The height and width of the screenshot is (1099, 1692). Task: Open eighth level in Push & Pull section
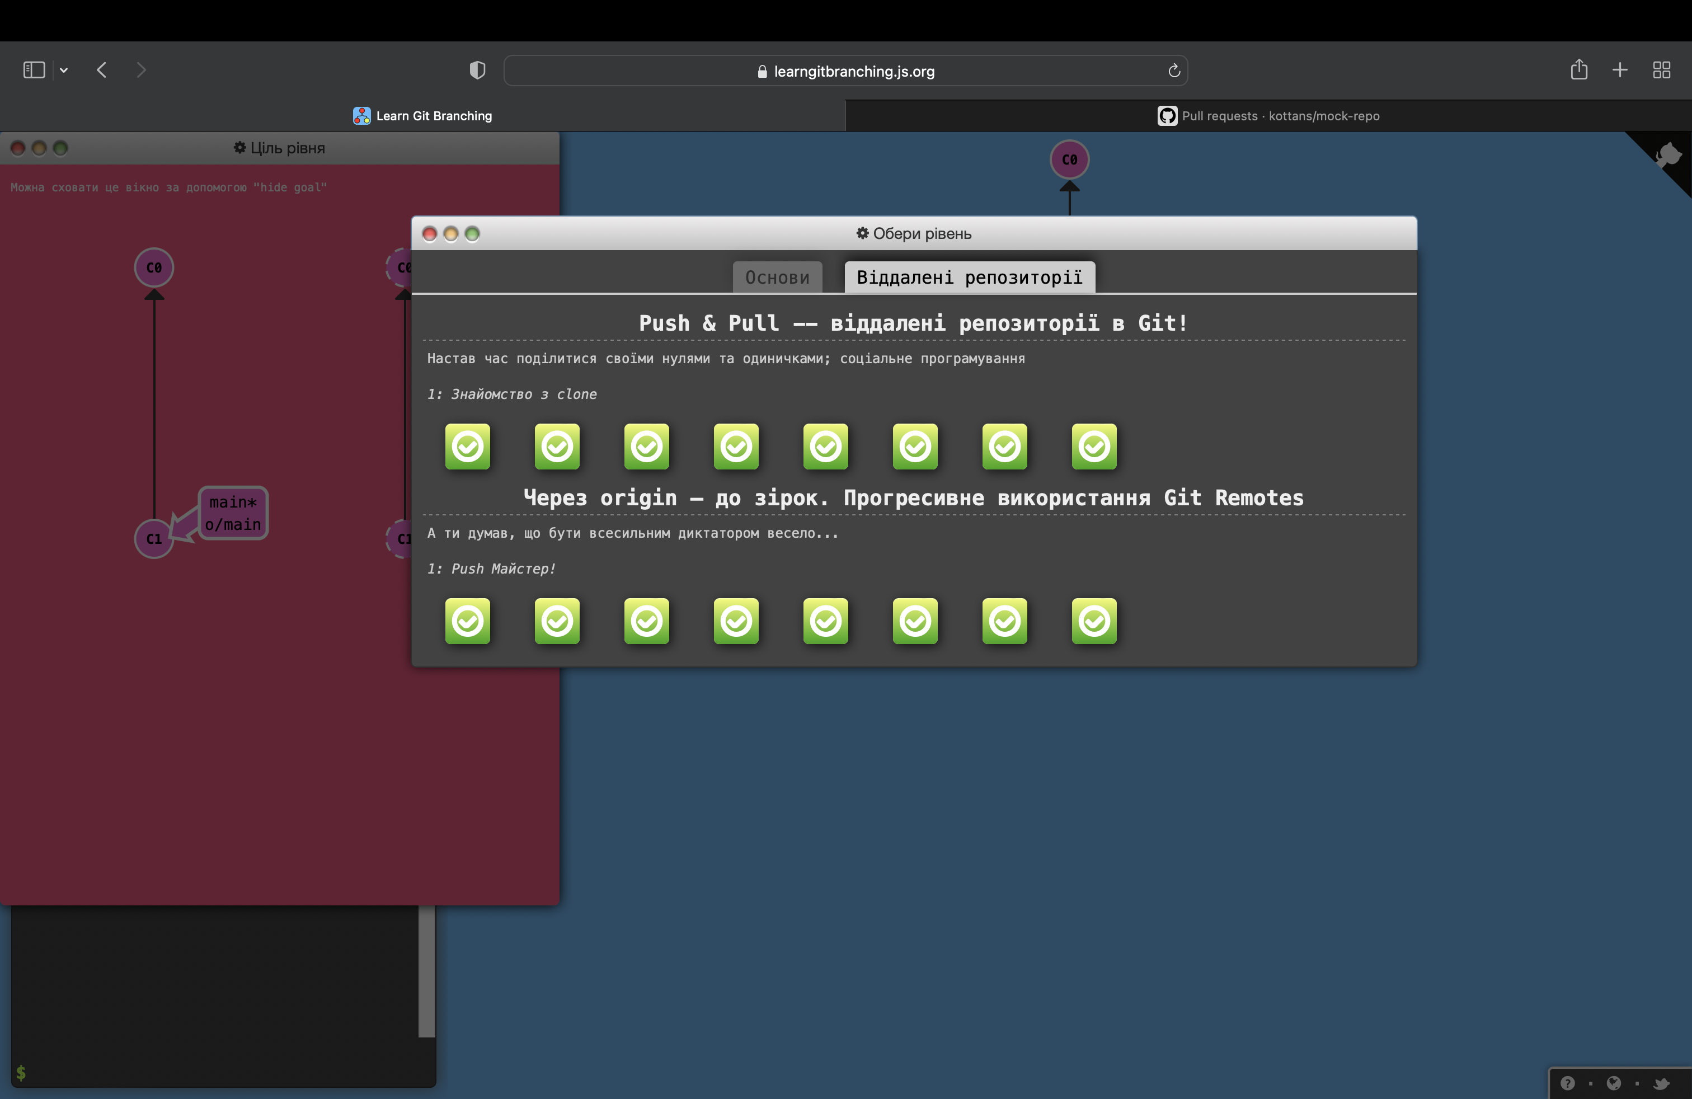pyautogui.click(x=1094, y=447)
